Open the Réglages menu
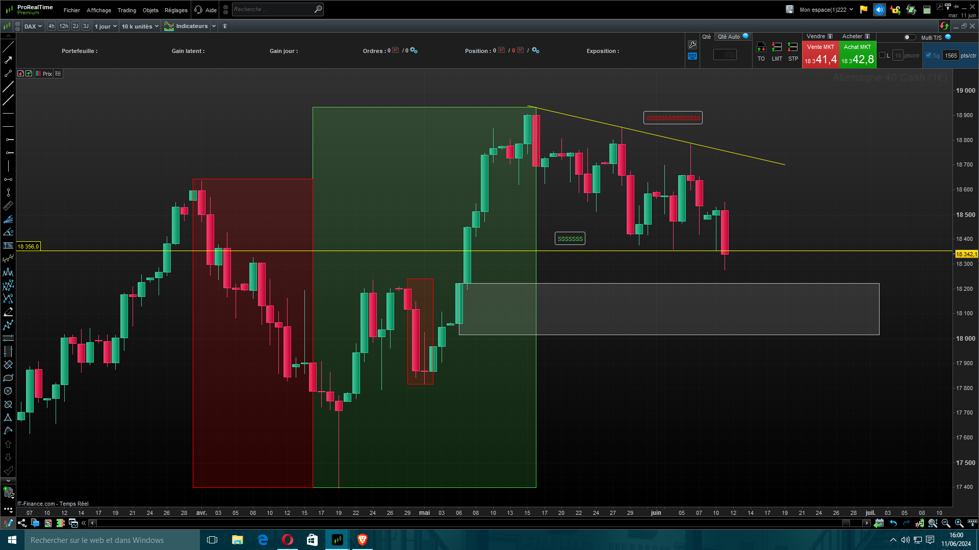 coord(176,10)
